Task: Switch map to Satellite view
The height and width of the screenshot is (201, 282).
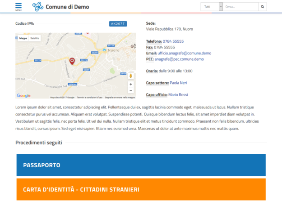Action: (x=35, y=39)
